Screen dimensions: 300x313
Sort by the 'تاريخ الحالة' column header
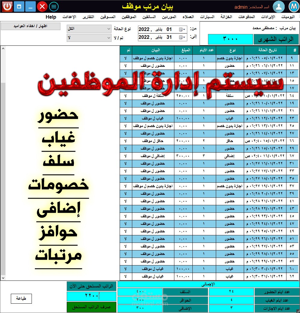[265, 50]
